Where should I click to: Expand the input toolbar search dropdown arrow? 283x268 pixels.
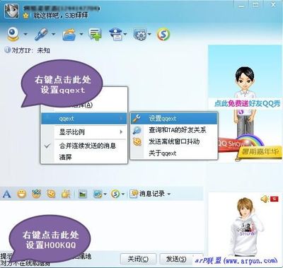[x=123, y=194]
